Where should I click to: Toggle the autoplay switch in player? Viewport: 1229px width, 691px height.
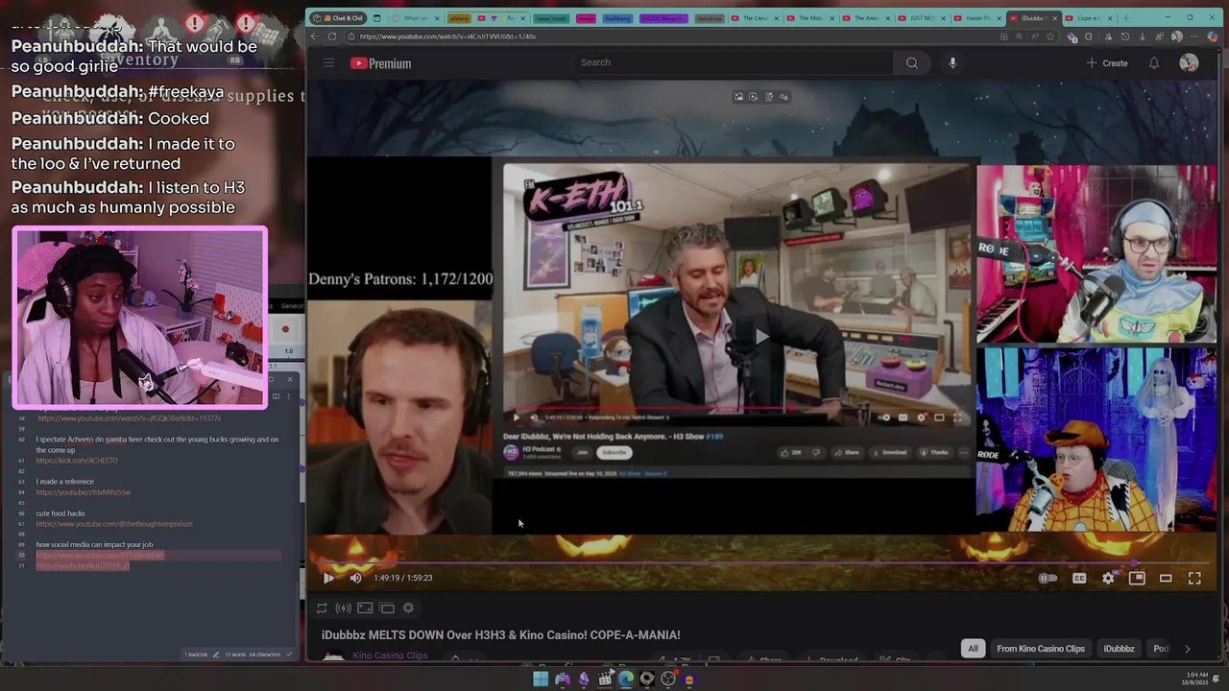click(x=1048, y=578)
